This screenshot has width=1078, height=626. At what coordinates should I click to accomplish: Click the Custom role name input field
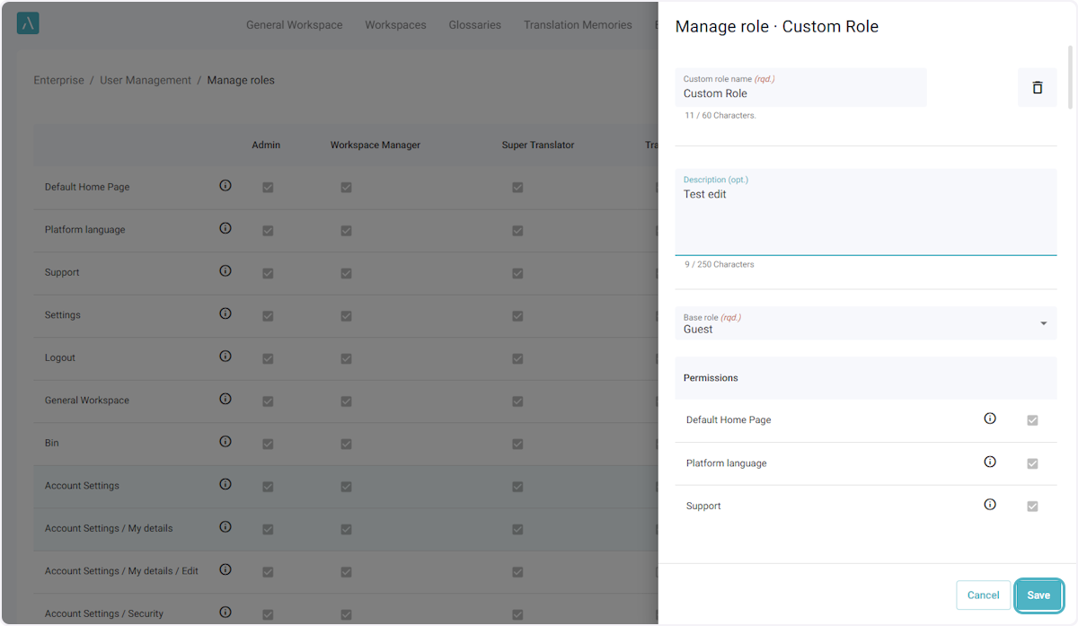coord(800,93)
